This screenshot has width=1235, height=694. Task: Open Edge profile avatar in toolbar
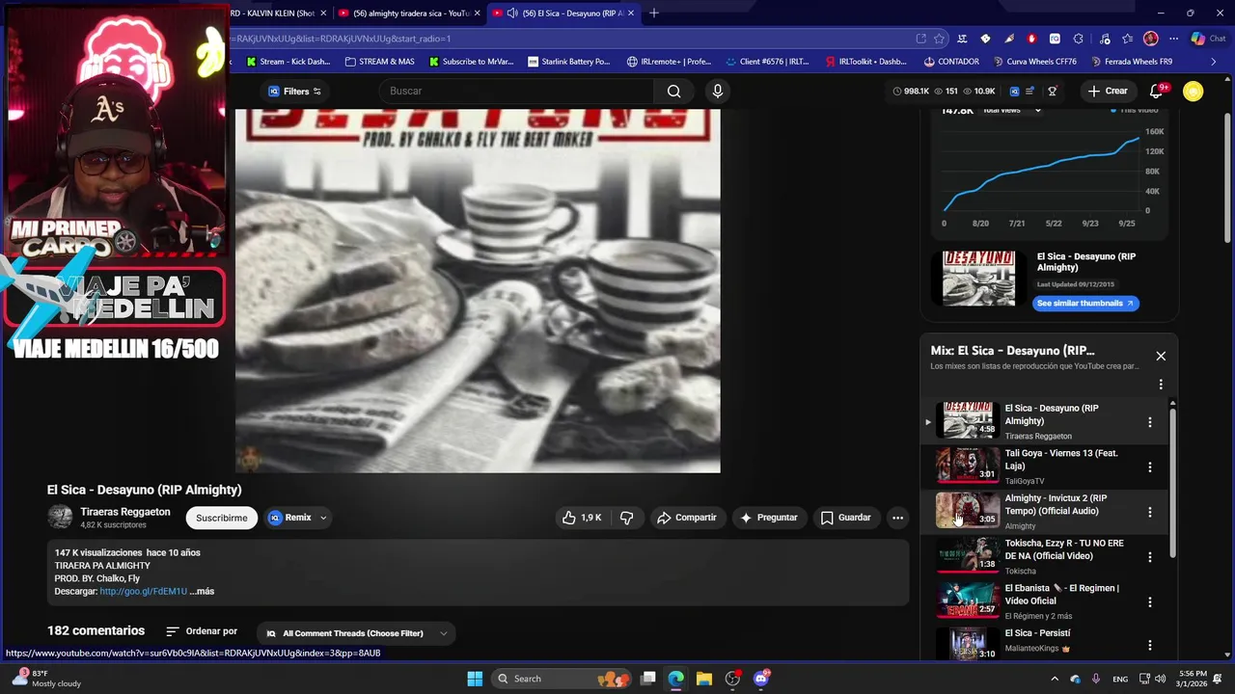click(1150, 39)
